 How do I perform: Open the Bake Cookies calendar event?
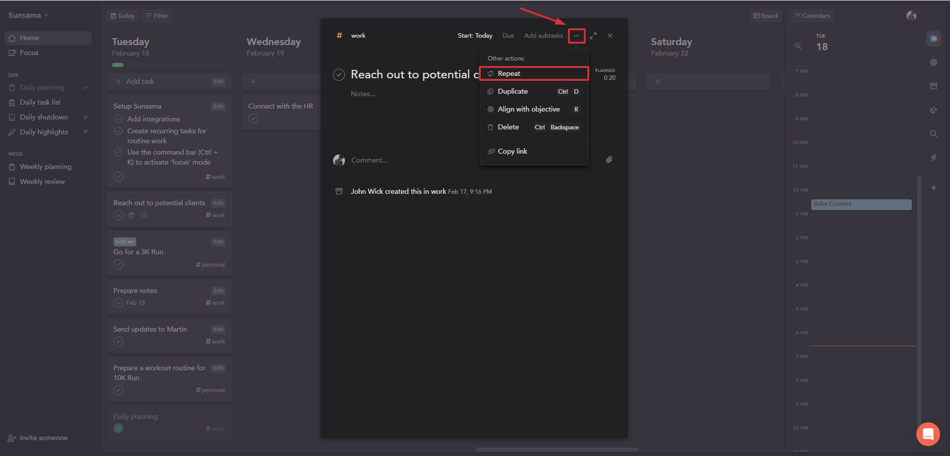(861, 204)
